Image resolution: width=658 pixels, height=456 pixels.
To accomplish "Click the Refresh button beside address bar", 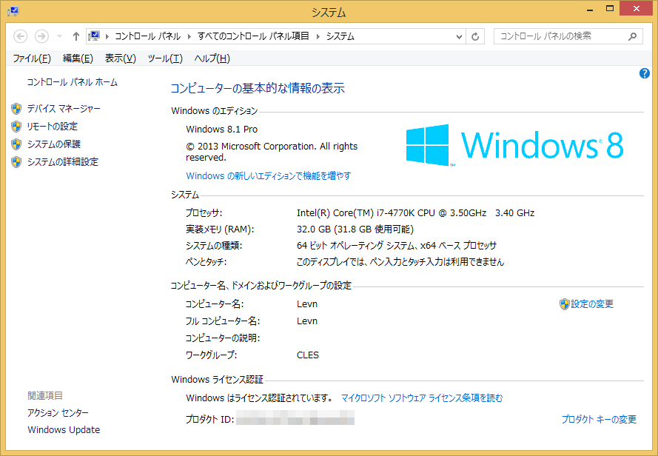I will click(x=476, y=36).
